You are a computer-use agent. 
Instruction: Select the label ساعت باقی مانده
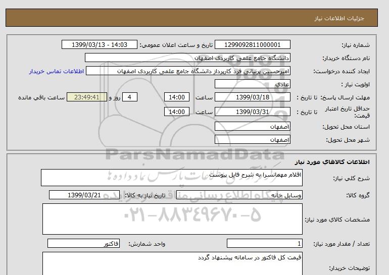click(x=41, y=97)
